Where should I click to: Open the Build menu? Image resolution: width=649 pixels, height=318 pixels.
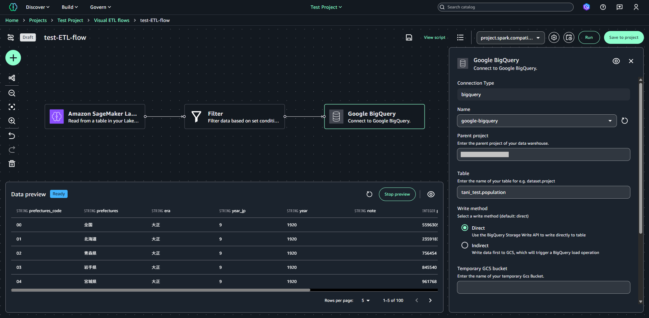click(70, 7)
